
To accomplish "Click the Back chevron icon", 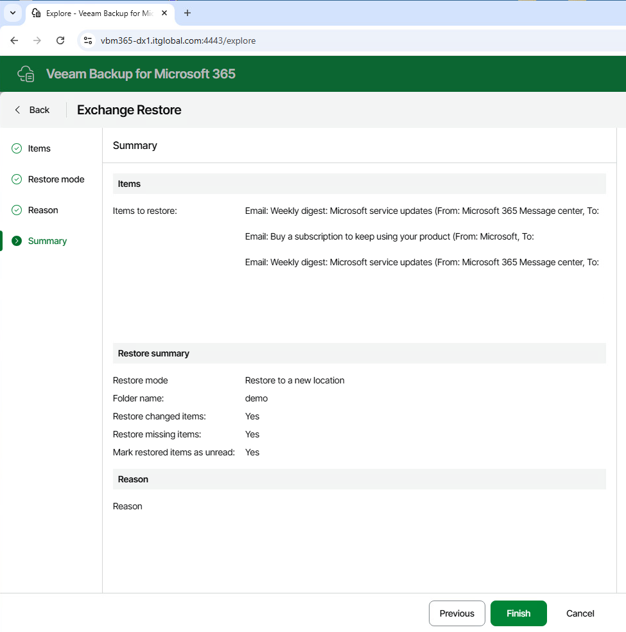I will point(17,110).
